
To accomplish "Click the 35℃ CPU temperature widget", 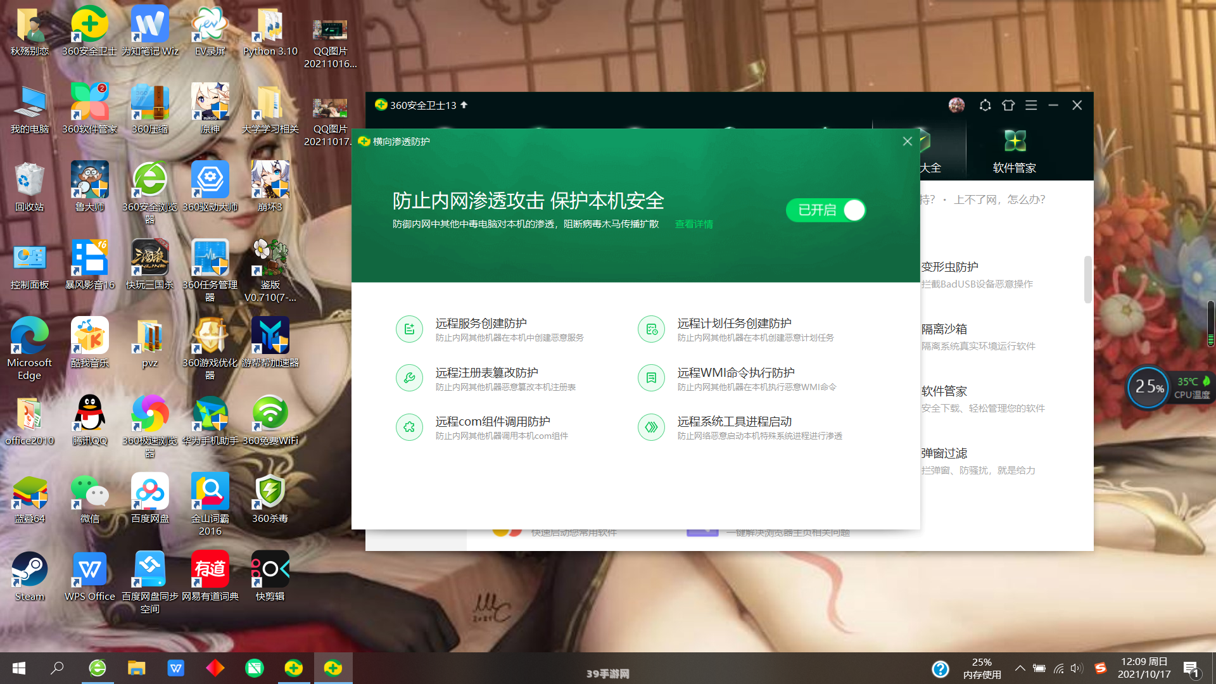I will click(1193, 388).
